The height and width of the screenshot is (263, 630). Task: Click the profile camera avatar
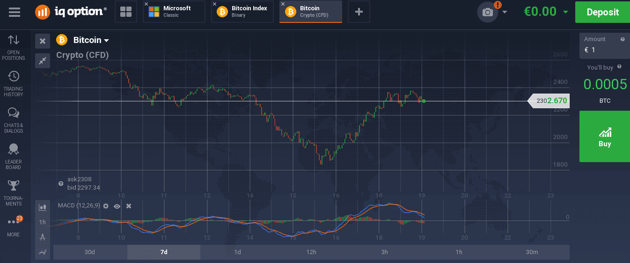tap(488, 12)
